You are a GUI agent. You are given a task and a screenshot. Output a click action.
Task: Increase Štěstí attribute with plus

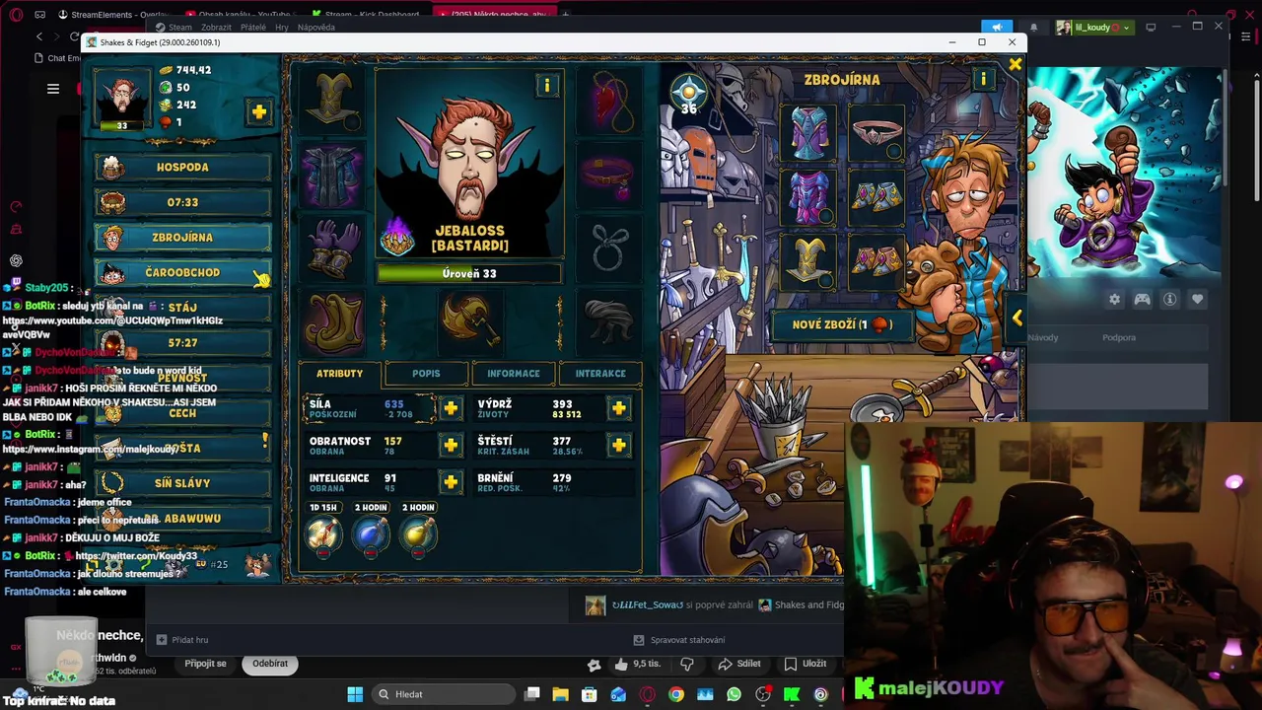pos(619,446)
